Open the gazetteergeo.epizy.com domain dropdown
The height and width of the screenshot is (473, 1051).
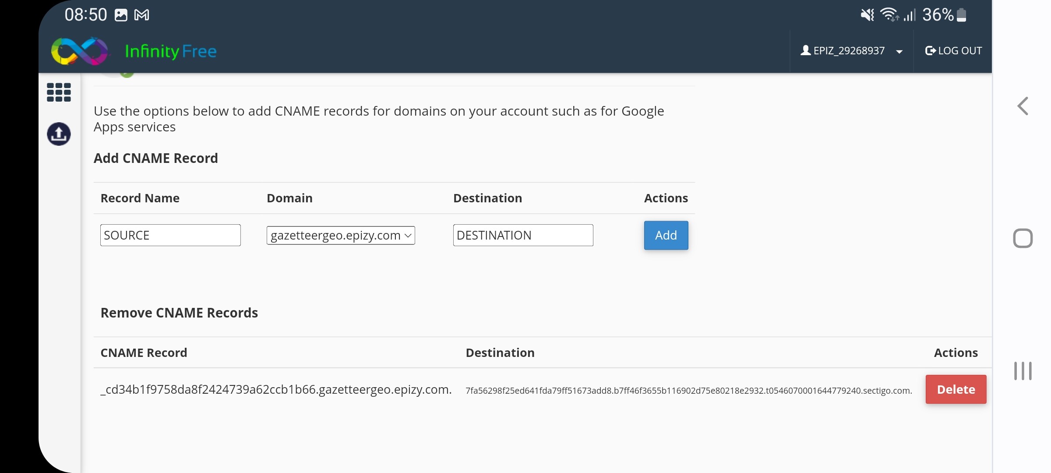pos(341,236)
